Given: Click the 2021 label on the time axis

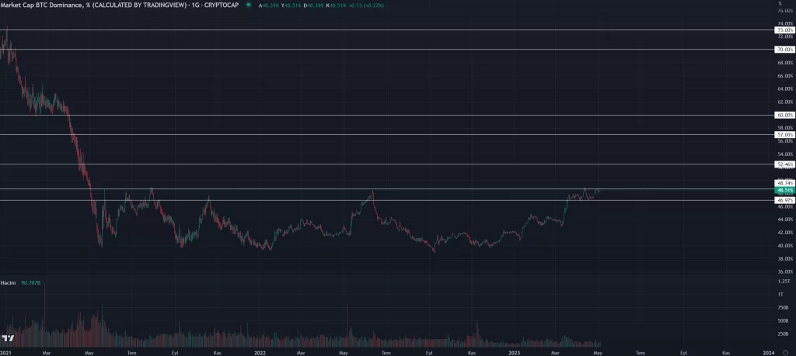Looking at the screenshot, I should tap(5, 352).
